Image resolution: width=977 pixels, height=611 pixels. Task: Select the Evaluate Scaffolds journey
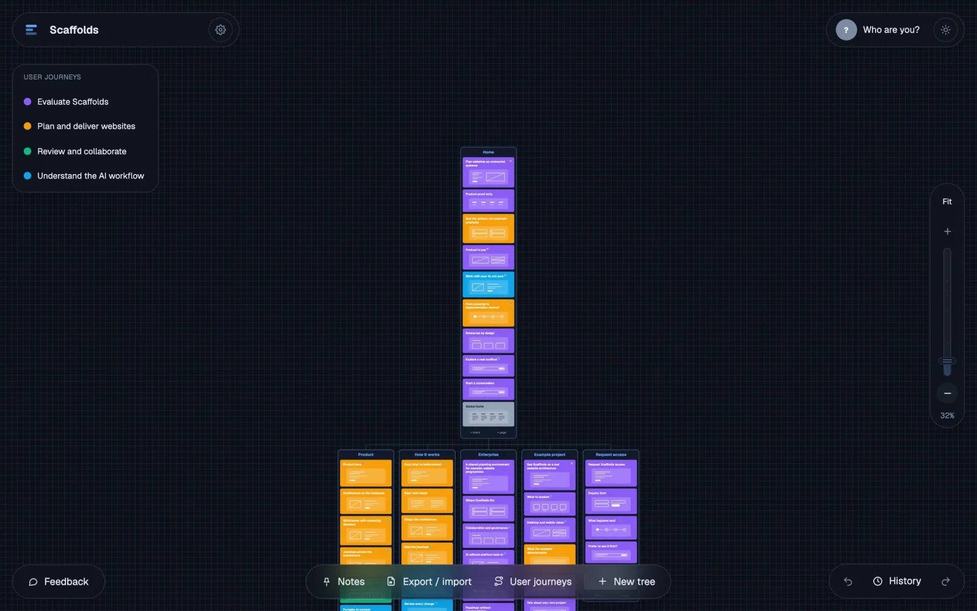point(73,101)
